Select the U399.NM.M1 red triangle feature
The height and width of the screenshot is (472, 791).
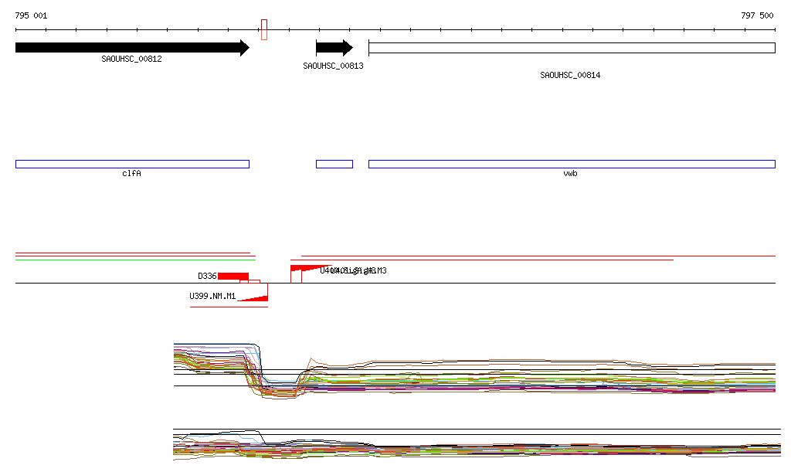click(x=253, y=298)
